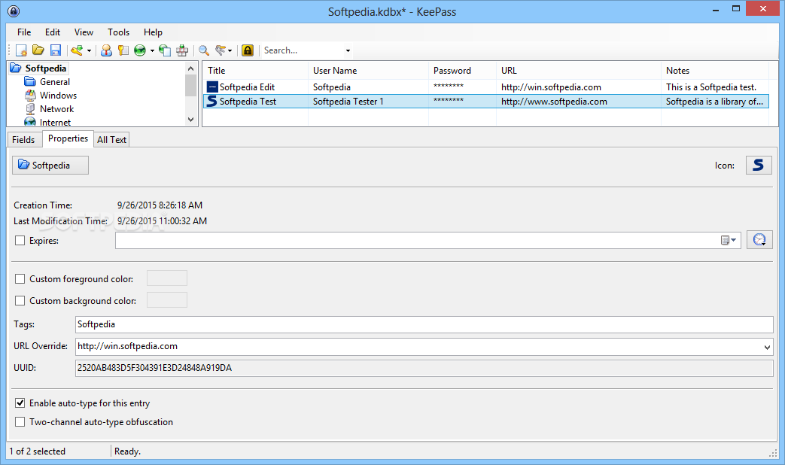This screenshot has width=785, height=465.
Task: Click the Softpedia group button in Properties
Action: (50, 166)
